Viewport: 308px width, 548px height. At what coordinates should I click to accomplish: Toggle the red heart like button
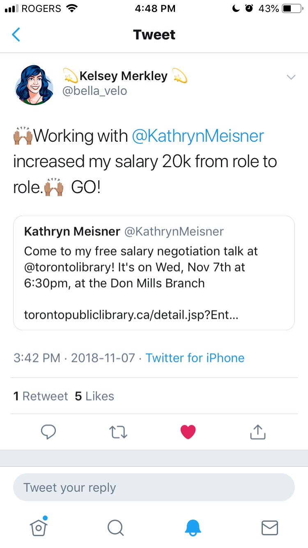(x=188, y=432)
